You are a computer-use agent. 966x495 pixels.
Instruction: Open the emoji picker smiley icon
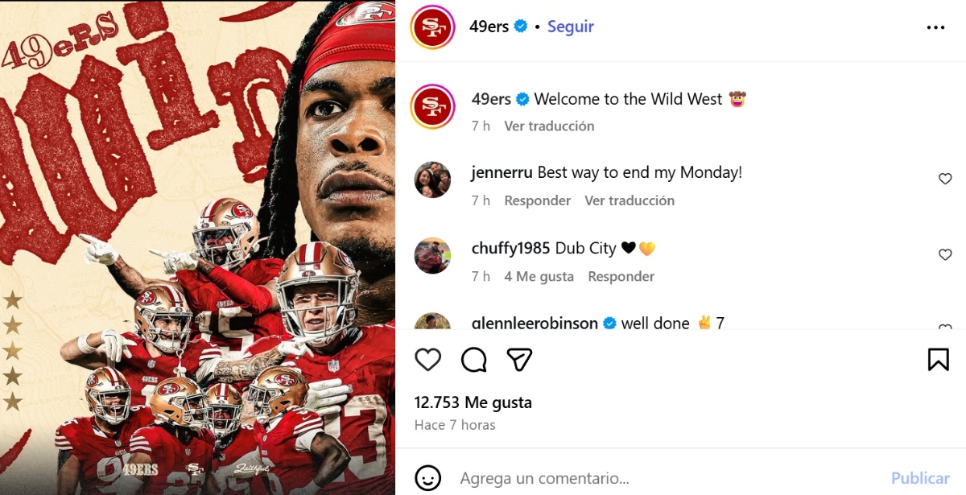pos(428,477)
